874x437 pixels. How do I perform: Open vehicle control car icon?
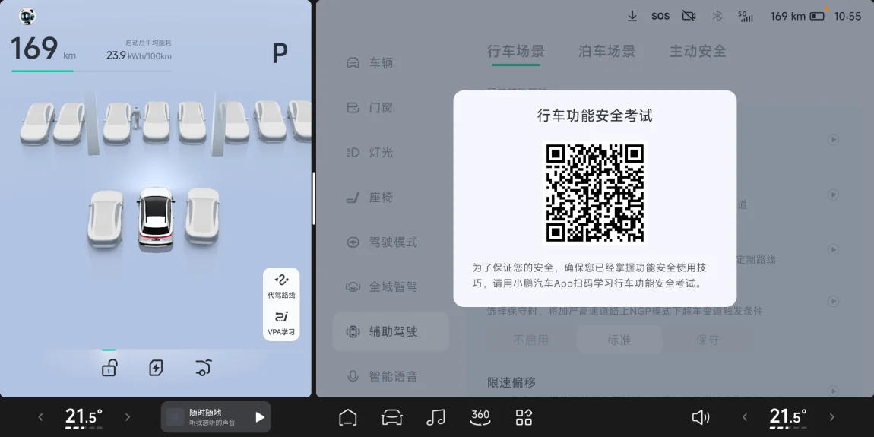click(x=392, y=417)
